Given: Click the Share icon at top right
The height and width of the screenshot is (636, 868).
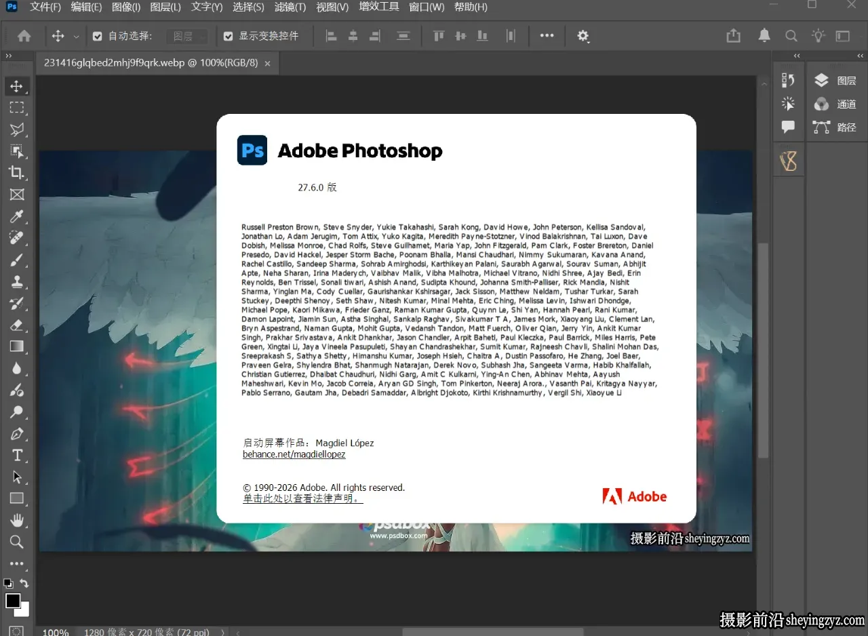Looking at the screenshot, I should [733, 36].
